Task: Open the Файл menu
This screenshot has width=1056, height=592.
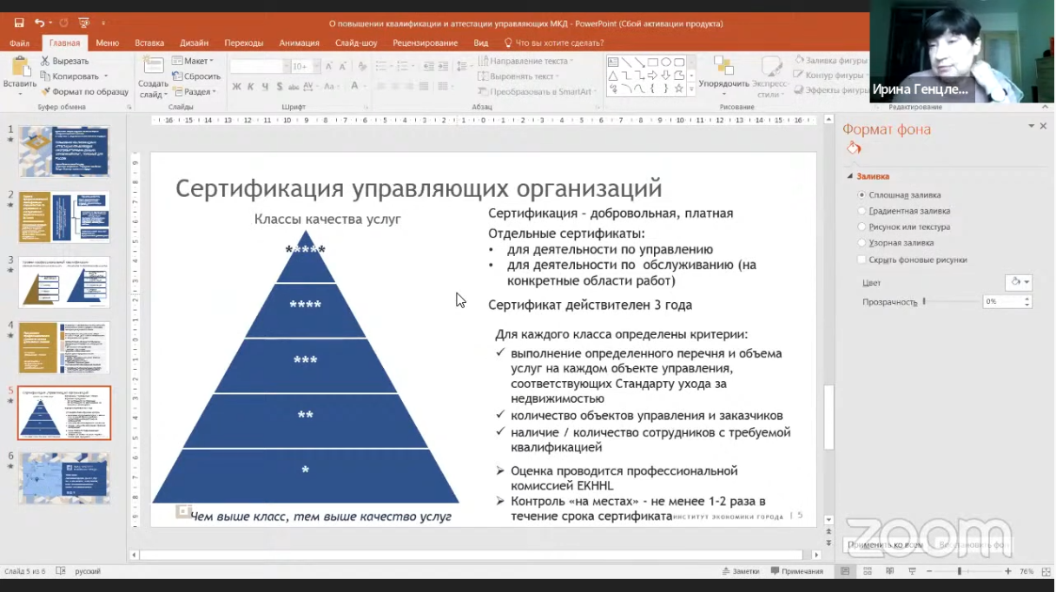Action: click(x=20, y=43)
